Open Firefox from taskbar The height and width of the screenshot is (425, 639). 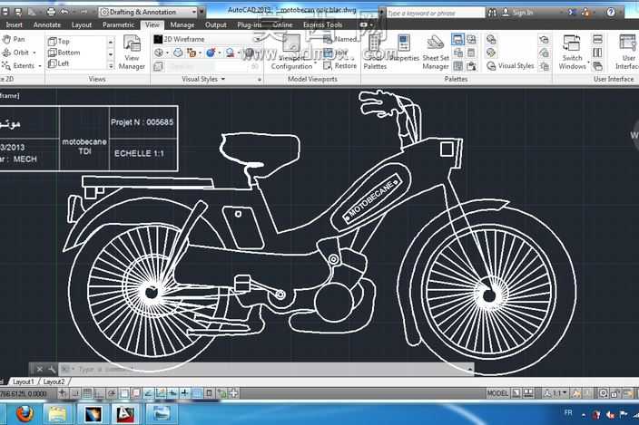click(x=25, y=414)
